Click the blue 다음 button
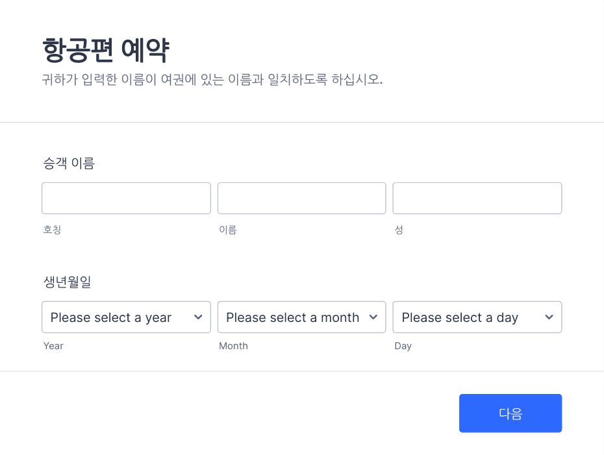604x455 pixels. point(510,413)
